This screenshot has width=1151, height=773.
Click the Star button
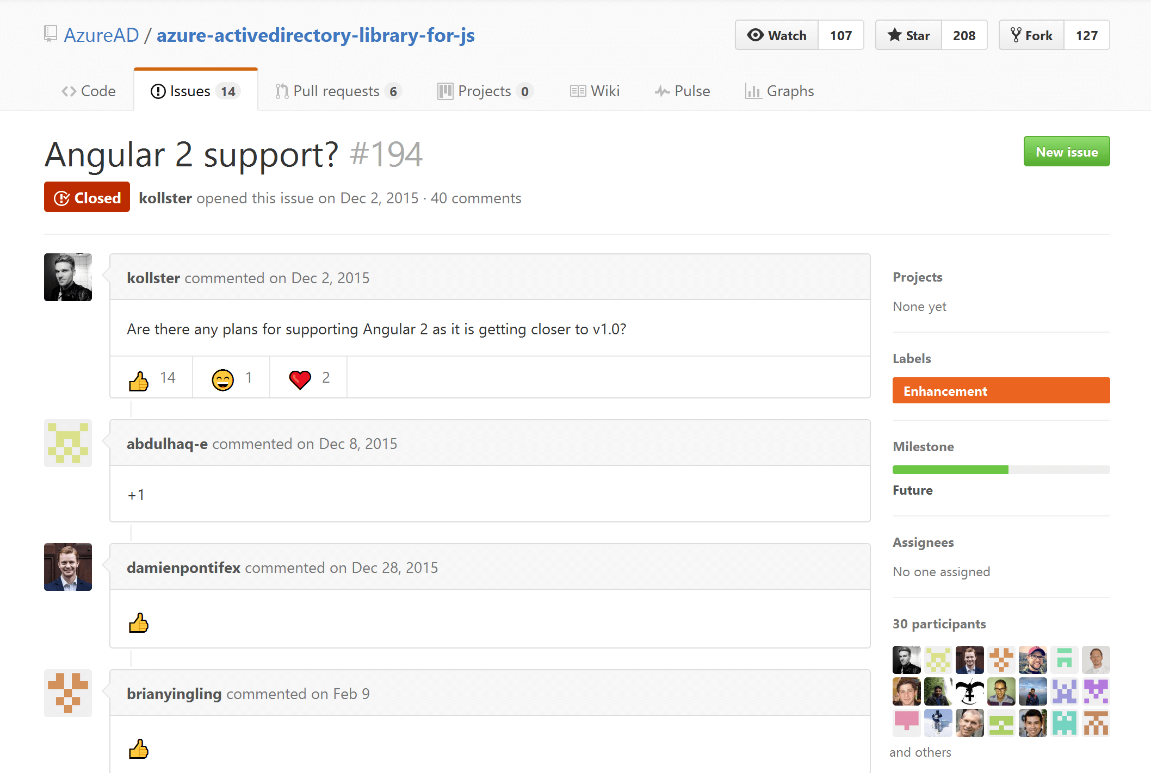coord(908,35)
